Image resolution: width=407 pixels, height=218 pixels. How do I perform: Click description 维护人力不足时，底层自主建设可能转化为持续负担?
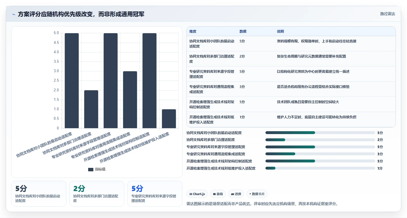point(317,117)
